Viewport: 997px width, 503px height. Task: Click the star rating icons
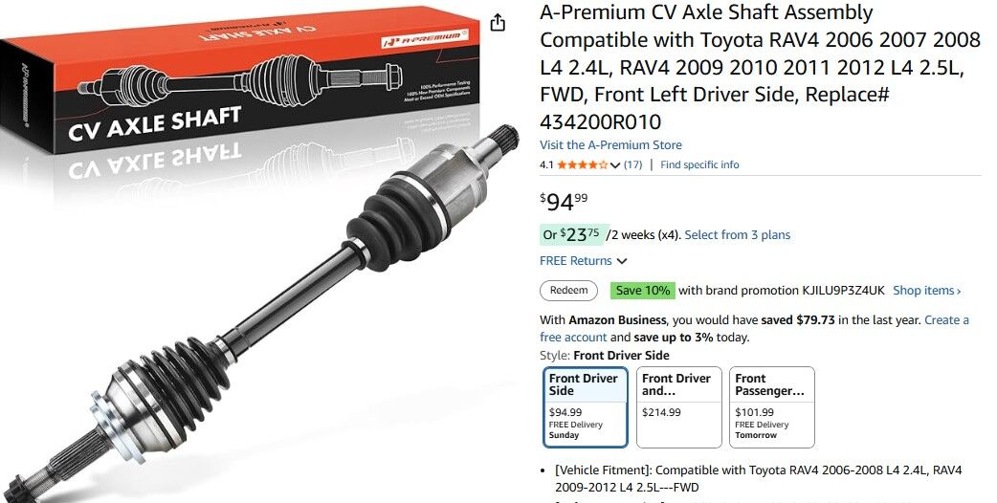click(x=583, y=165)
